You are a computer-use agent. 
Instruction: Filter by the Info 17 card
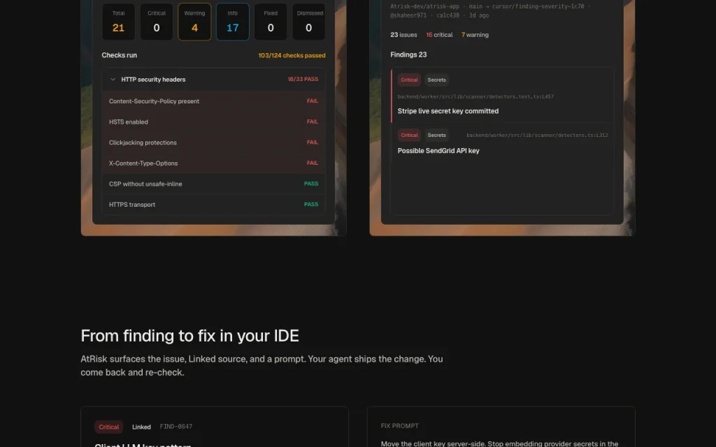[x=232, y=22]
